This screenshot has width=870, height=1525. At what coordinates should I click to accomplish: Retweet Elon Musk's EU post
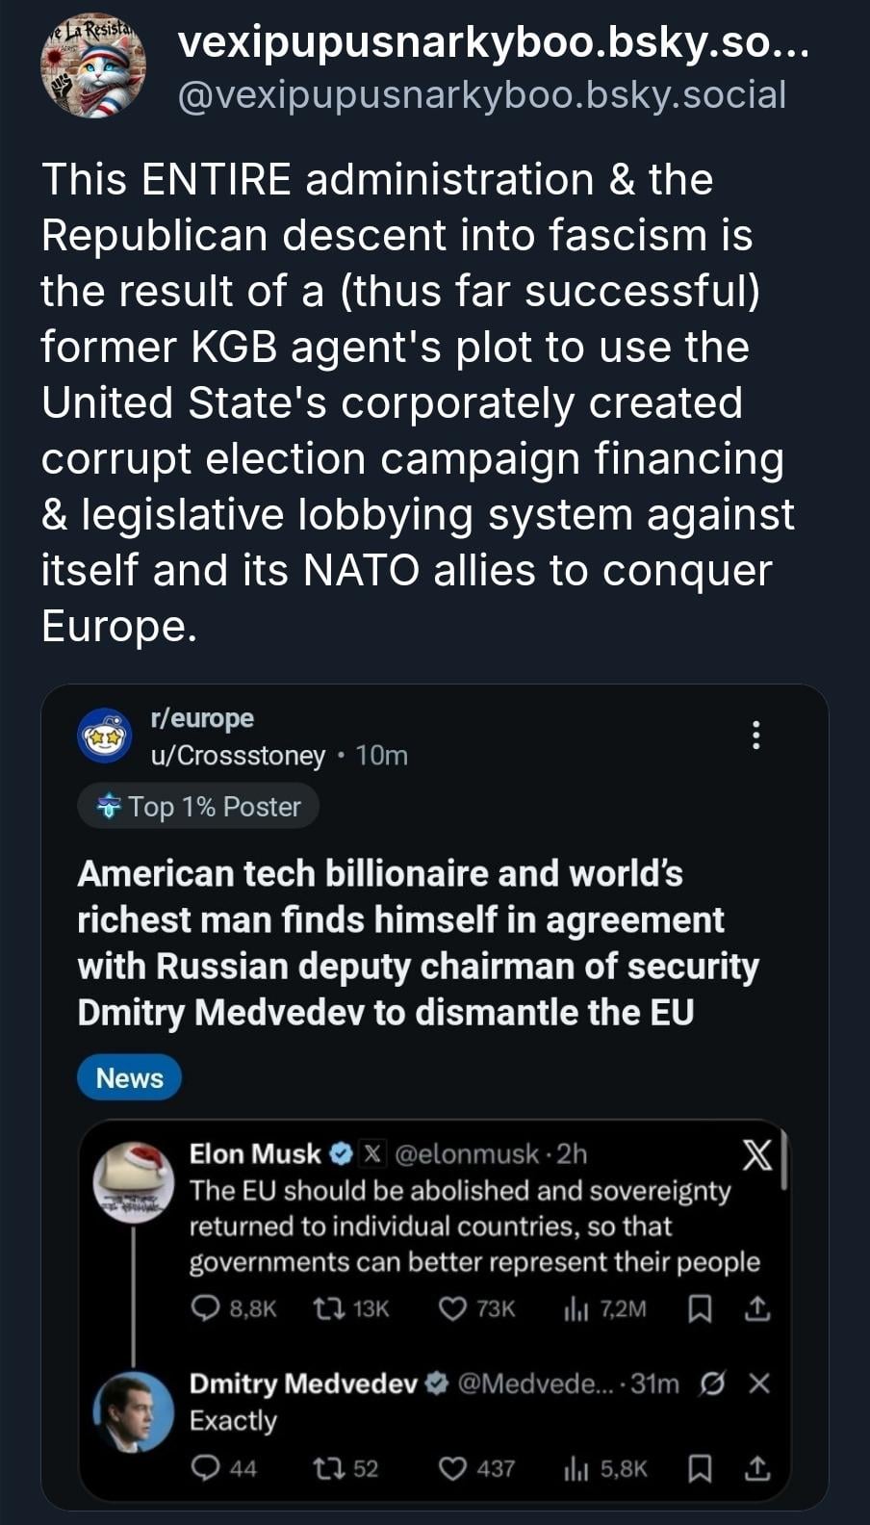click(x=325, y=1308)
